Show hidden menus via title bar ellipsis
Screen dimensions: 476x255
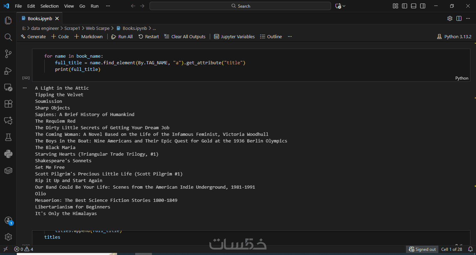[108, 6]
